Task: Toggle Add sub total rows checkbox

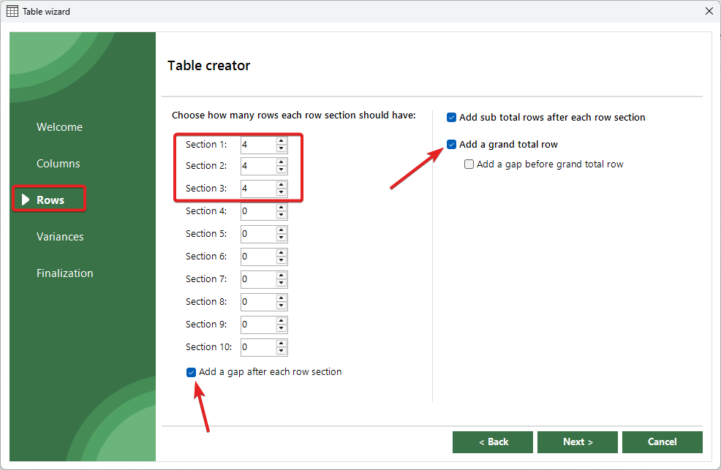Action: [x=452, y=117]
